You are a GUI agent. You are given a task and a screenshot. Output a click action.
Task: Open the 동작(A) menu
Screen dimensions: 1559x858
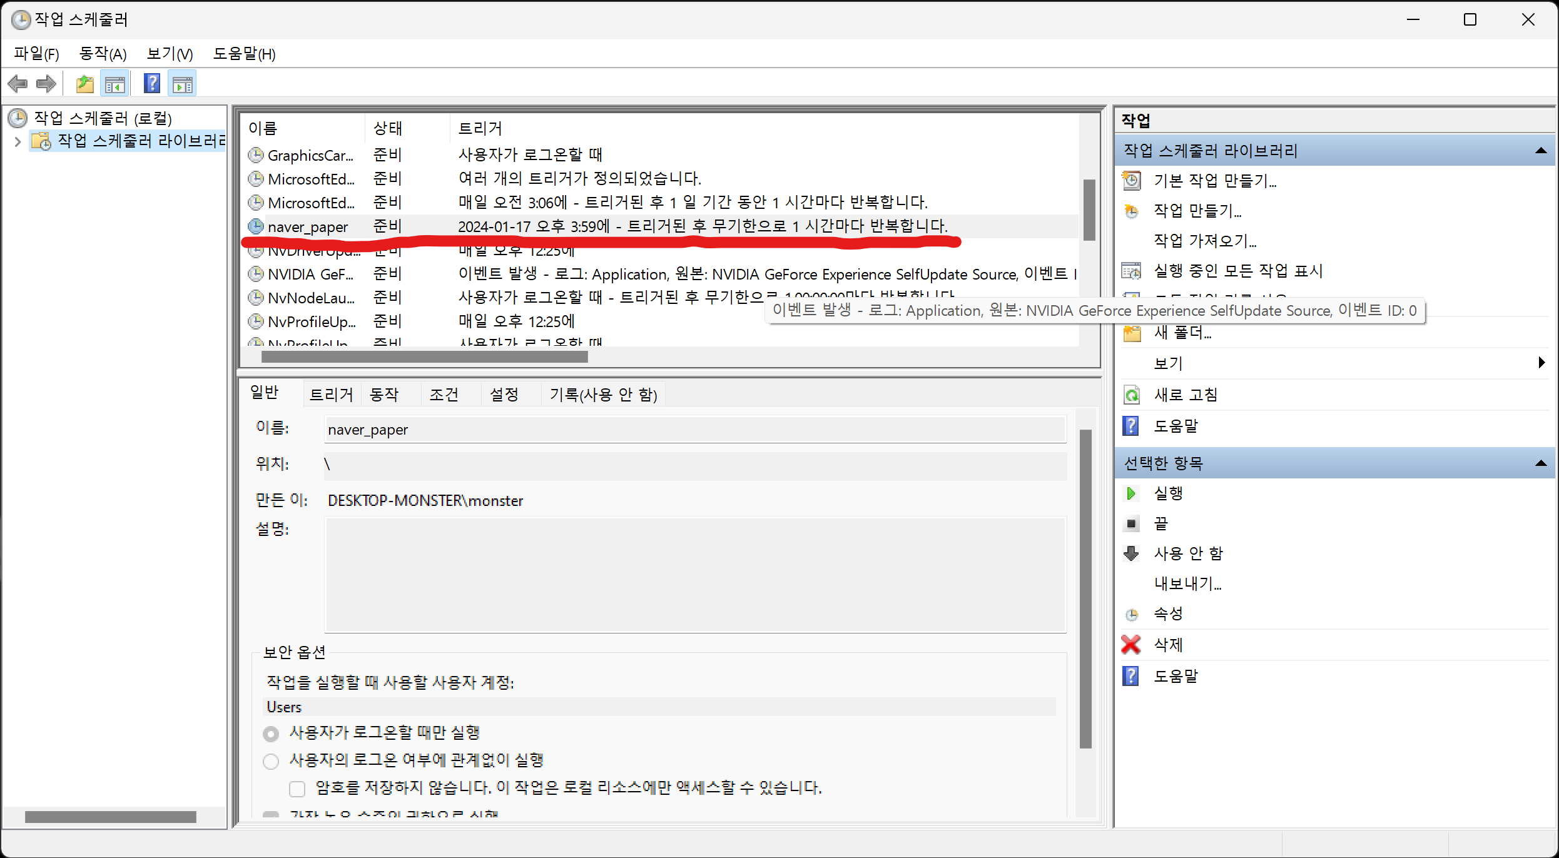(103, 54)
